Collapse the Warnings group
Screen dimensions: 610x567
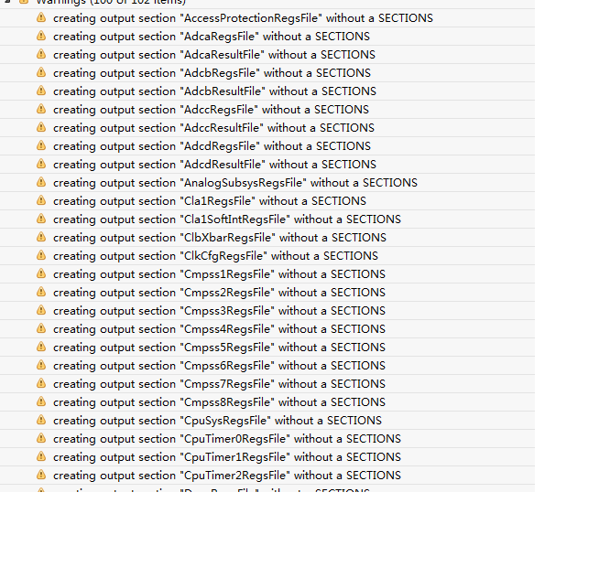[7, 3]
